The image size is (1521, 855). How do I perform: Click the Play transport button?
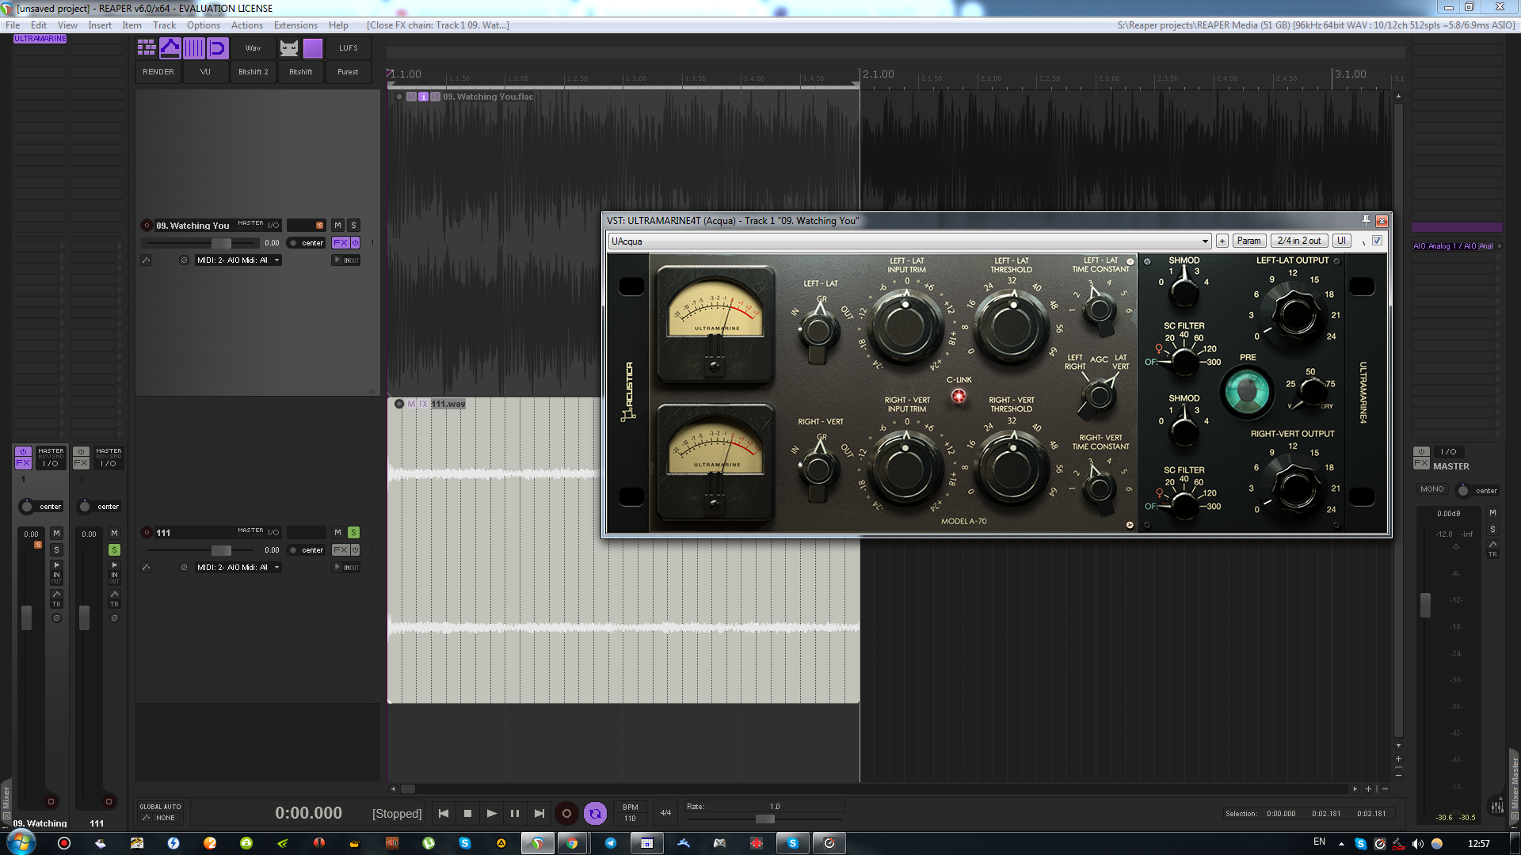(x=491, y=813)
